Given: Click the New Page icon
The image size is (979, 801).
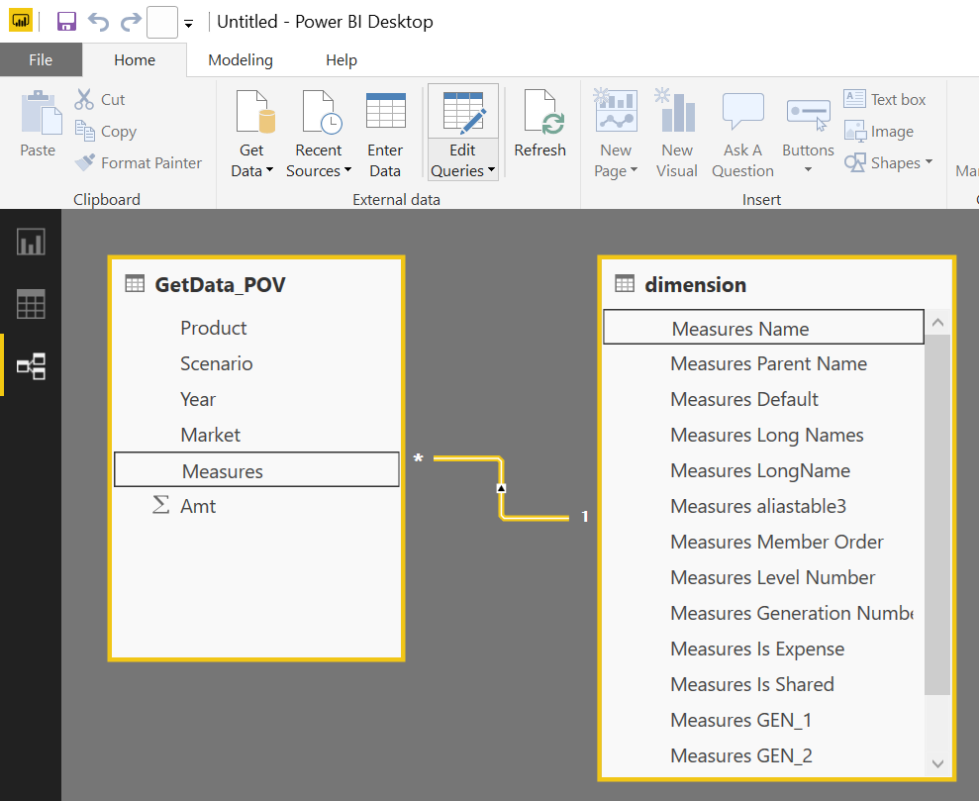Looking at the screenshot, I should pos(616,111).
